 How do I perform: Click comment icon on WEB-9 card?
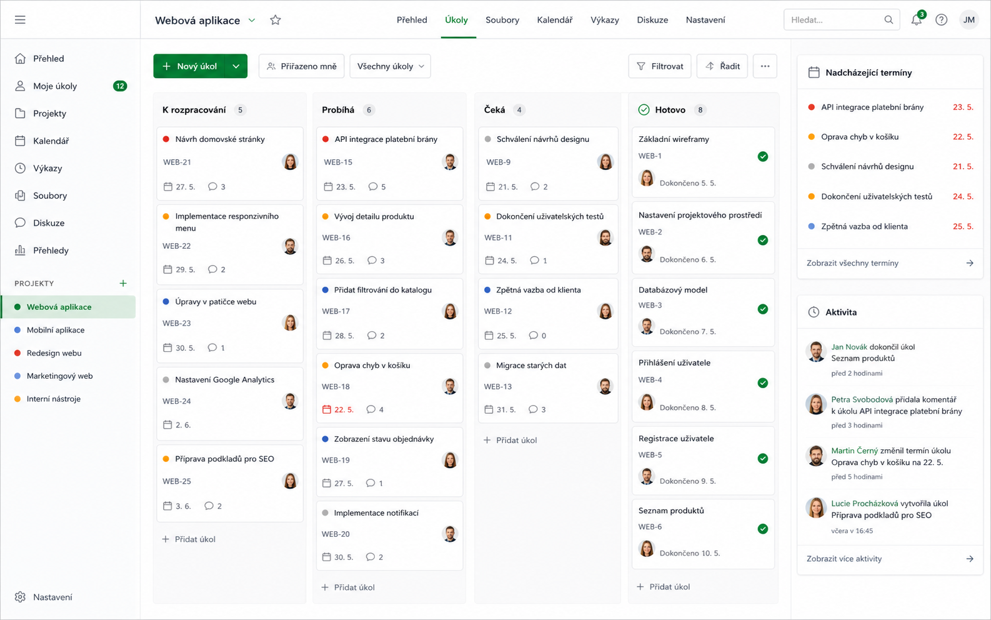535,187
